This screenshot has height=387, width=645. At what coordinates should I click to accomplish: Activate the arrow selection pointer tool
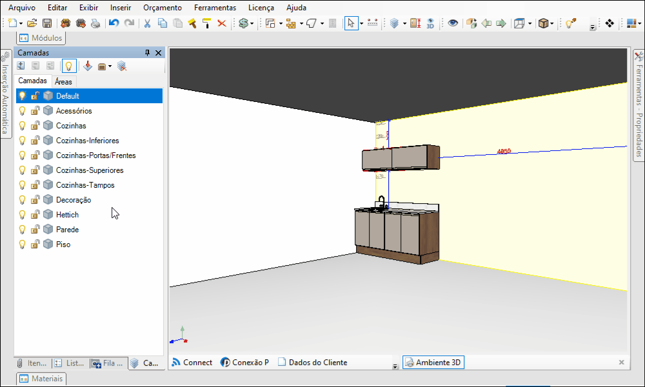(x=351, y=23)
